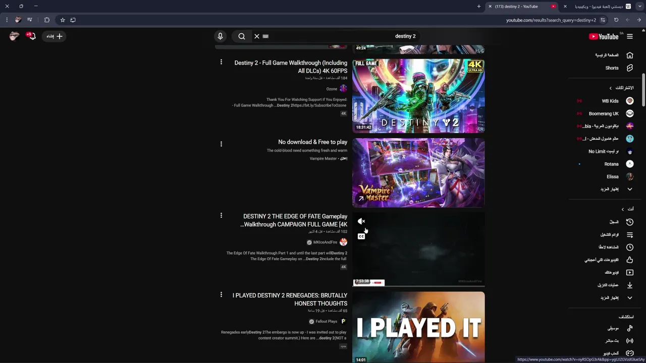Viewport: 646px width, 363px height.
Task: Go back with the browser arrow button
Action: [639, 20]
